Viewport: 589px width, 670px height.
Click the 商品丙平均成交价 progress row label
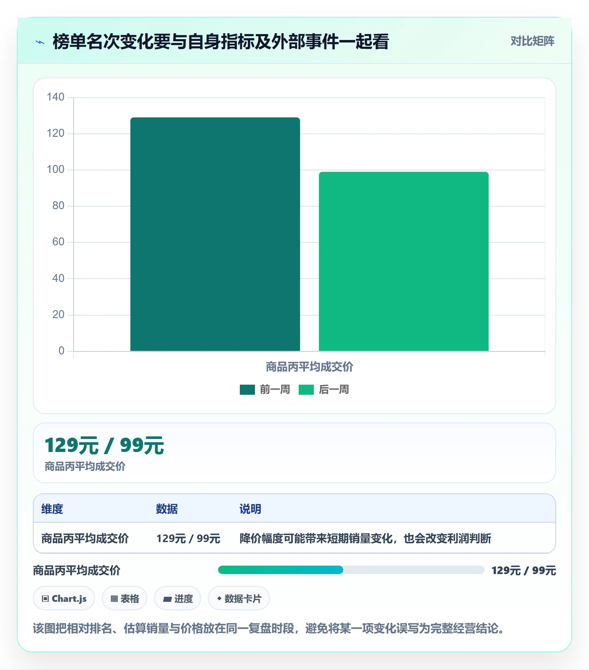pyautogui.click(x=77, y=570)
